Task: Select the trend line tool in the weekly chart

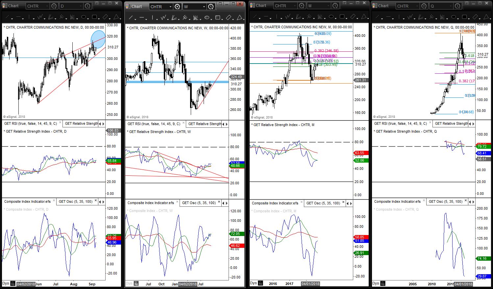Action: 131,18
